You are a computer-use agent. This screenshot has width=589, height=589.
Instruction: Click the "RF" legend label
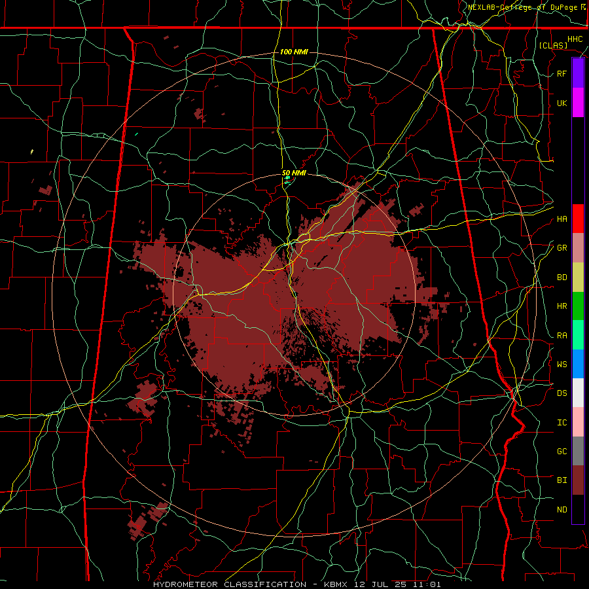(562, 74)
